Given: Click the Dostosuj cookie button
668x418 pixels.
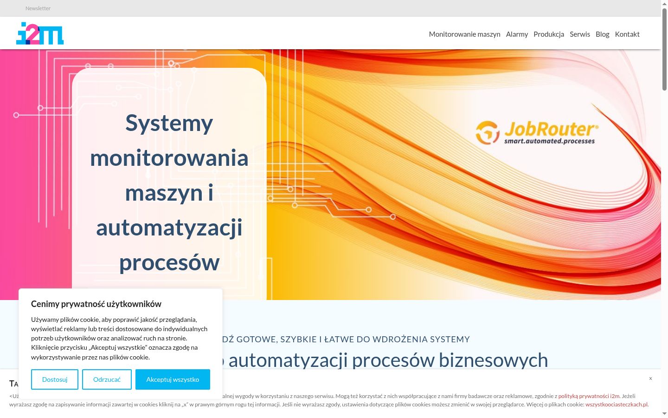Looking at the screenshot, I should pos(55,379).
